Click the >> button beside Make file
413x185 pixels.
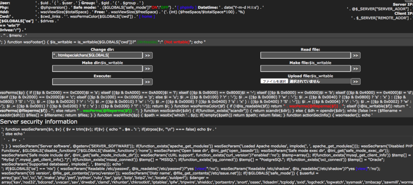pos(356,69)
